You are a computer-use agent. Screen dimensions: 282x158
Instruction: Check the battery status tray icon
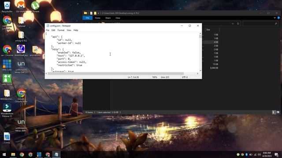(x=251, y=154)
